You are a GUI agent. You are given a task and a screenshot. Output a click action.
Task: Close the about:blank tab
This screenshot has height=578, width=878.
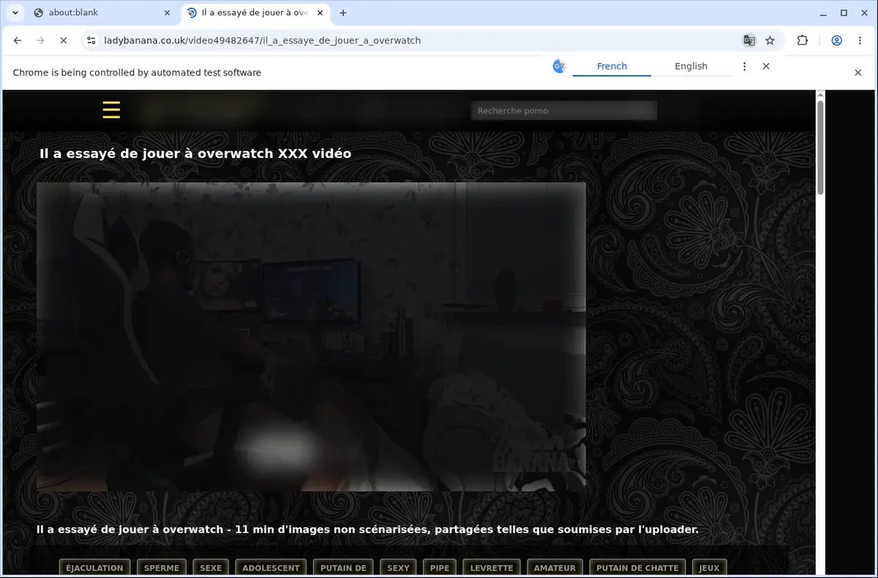pos(167,12)
